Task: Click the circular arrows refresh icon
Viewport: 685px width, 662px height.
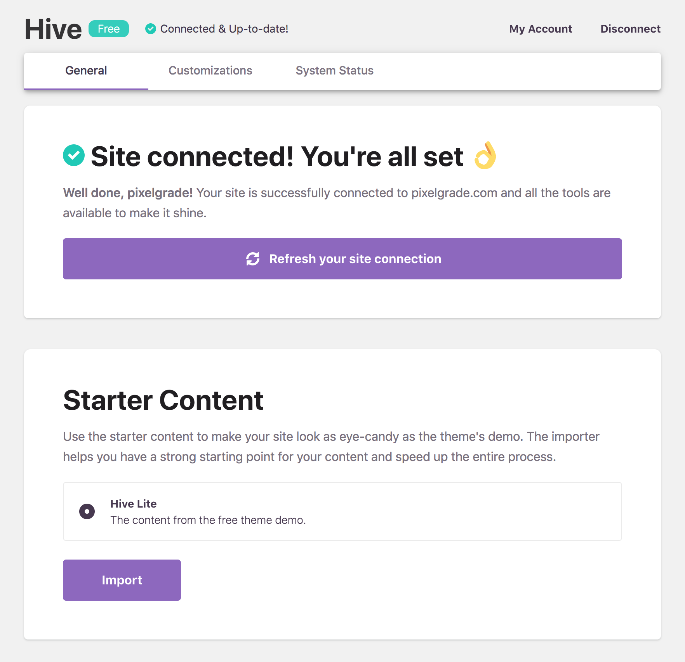Action: [253, 259]
